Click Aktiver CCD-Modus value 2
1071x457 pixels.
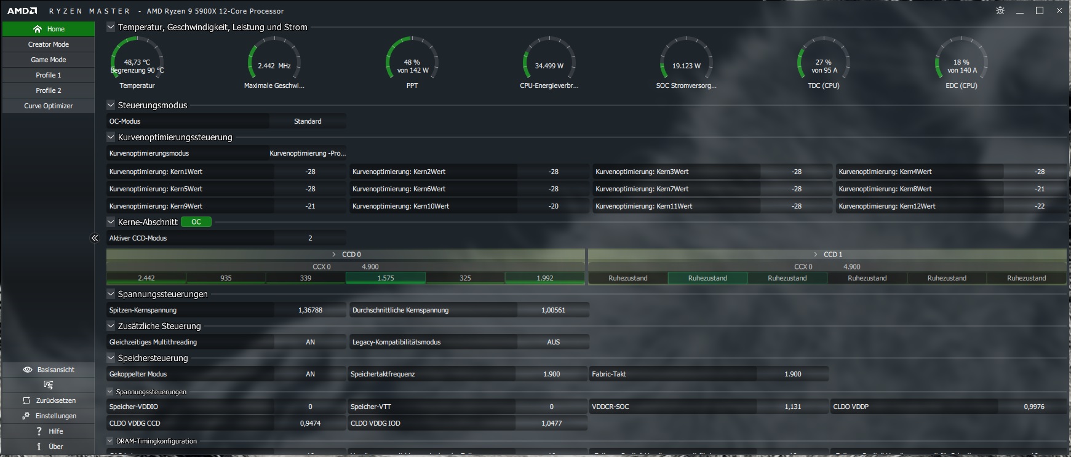click(310, 238)
